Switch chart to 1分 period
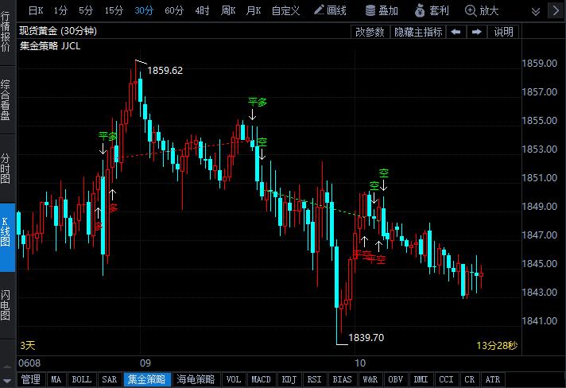The height and width of the screenshot is (388, 566). pyautogui.click(x=60, y=11)
